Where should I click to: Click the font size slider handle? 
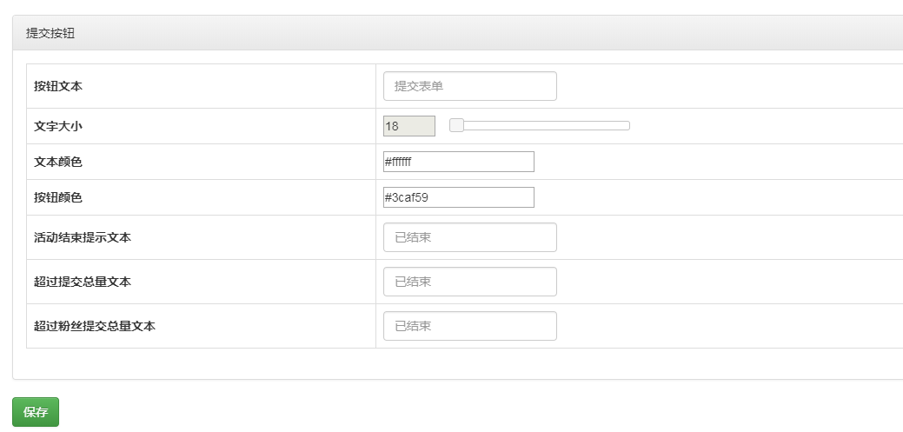coord(456,125)
